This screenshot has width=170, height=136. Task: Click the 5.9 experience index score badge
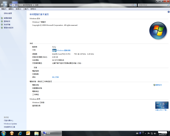point(54,50)
